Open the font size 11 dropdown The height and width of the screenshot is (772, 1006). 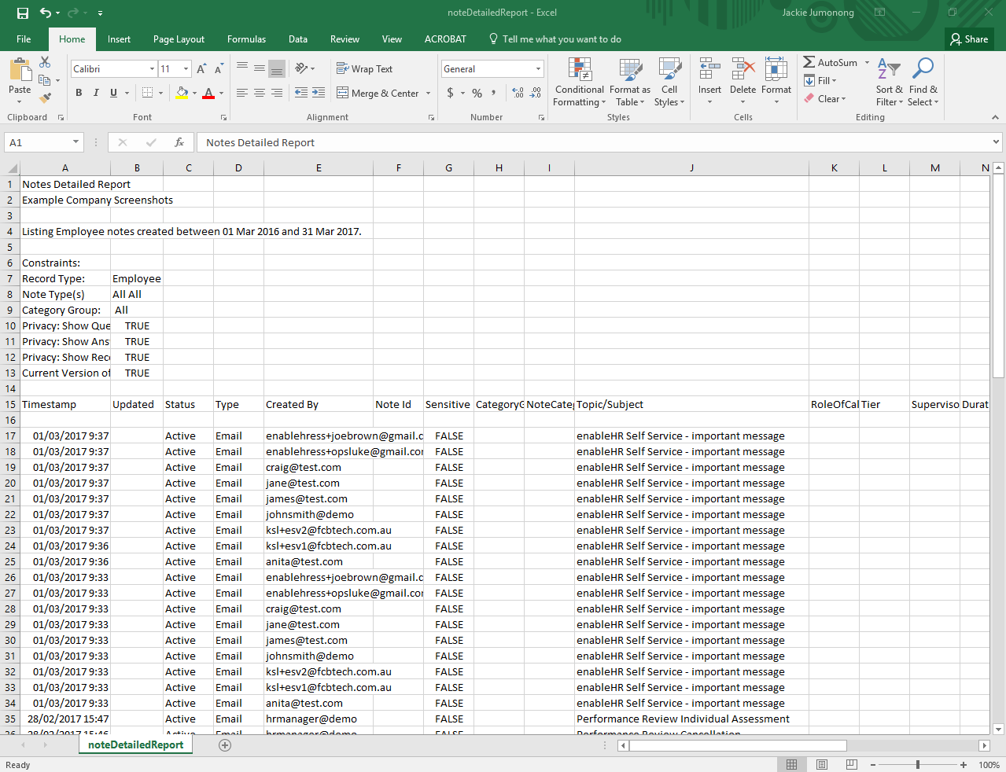[x=186, y=69]
